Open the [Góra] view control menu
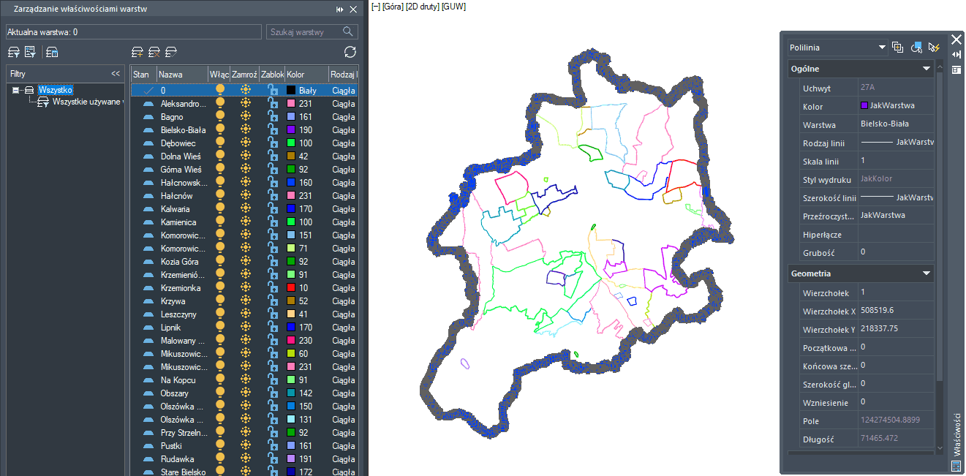The width and height of the screenshot is (966, 476). (395, 7)
